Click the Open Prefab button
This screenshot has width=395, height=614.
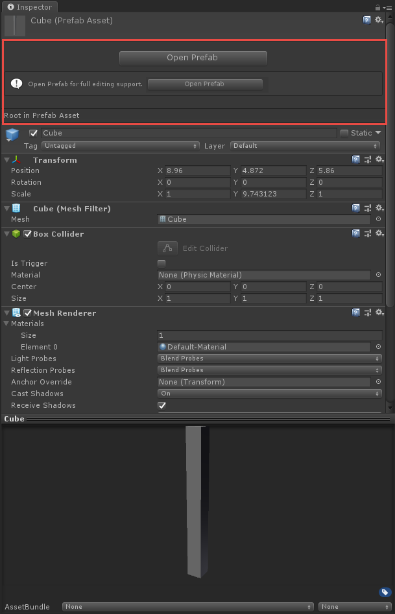[x=193, y=58]
